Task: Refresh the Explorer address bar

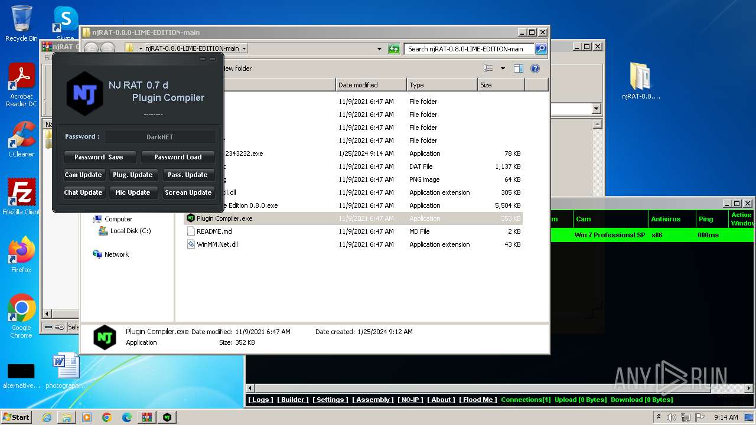Action: tap(394, 49)
